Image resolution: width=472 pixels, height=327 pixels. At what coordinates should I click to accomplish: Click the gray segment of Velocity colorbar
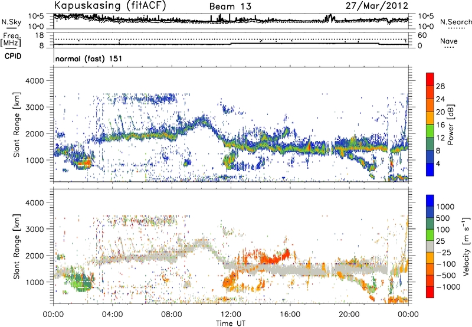point(430,247)
